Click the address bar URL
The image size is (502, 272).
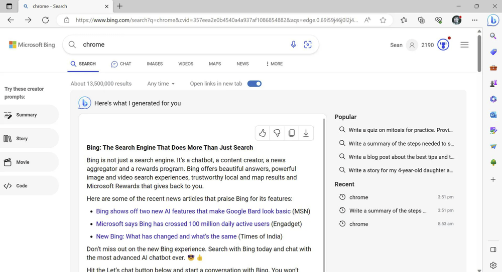click(x=217, y=20)
